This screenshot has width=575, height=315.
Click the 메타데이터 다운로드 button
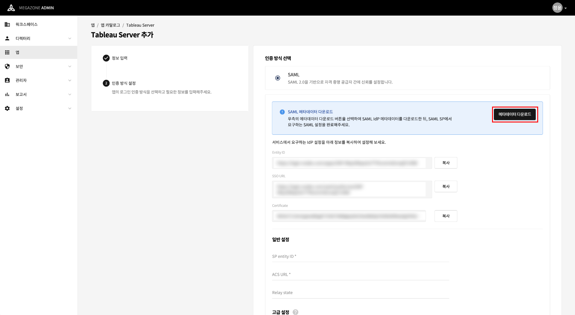[515, 114]
